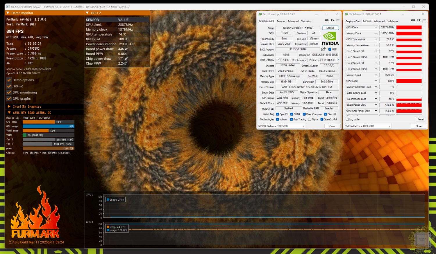Open Advanced tab in left GPU-Z window

(x=293, y=21)
